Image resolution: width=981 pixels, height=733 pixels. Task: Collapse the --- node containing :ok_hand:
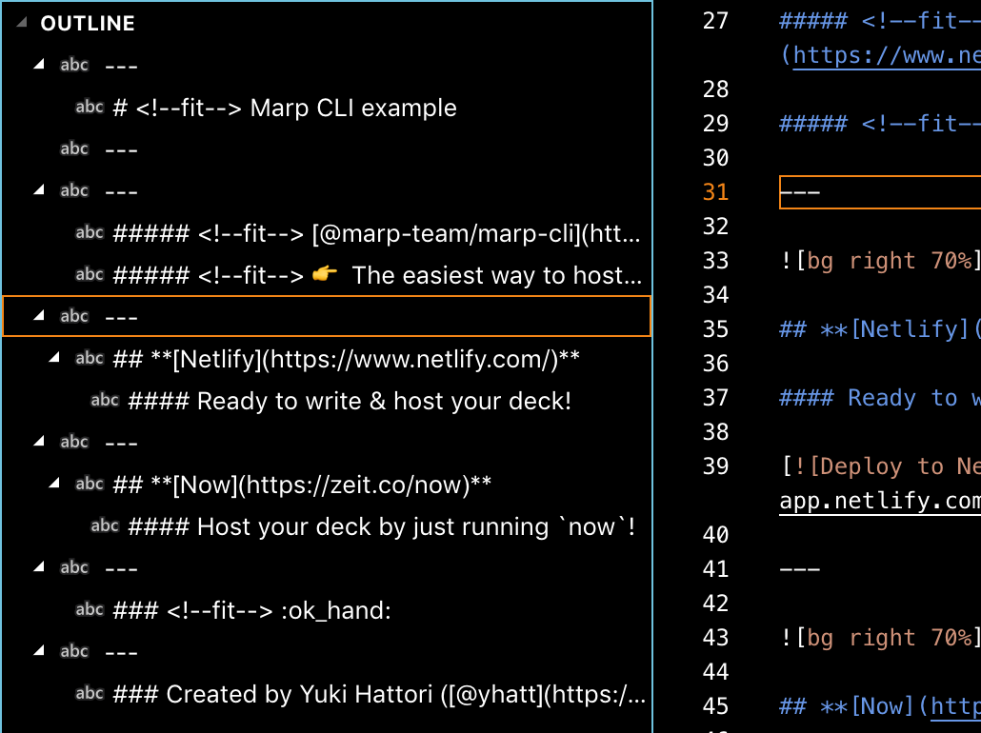click(x=39, y=567)
